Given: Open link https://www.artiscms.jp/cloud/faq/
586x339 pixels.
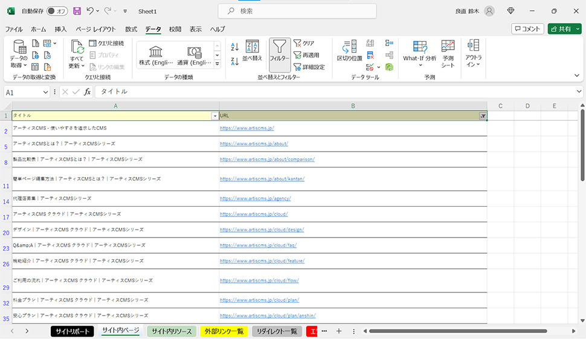Looking at the screenshot, I should click(x=258, y=245).
